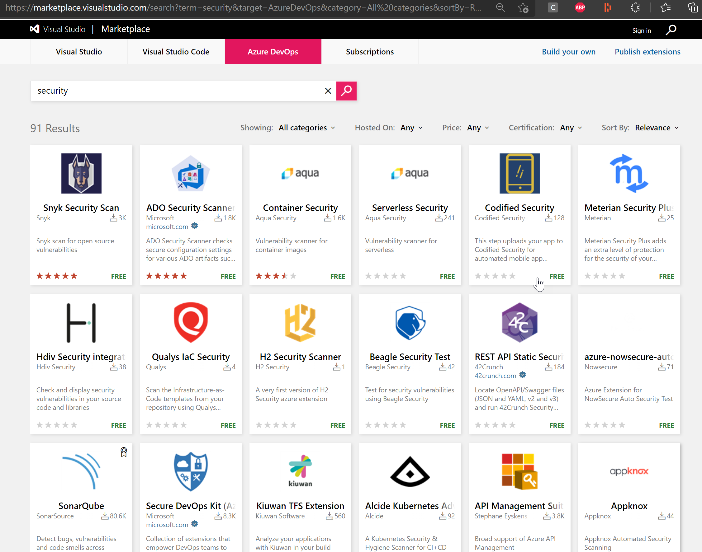Click the ABP Adblock Plus extension icon
This screenshot has width=702, height=552.
pyautogui.click(x=580, y=7)
